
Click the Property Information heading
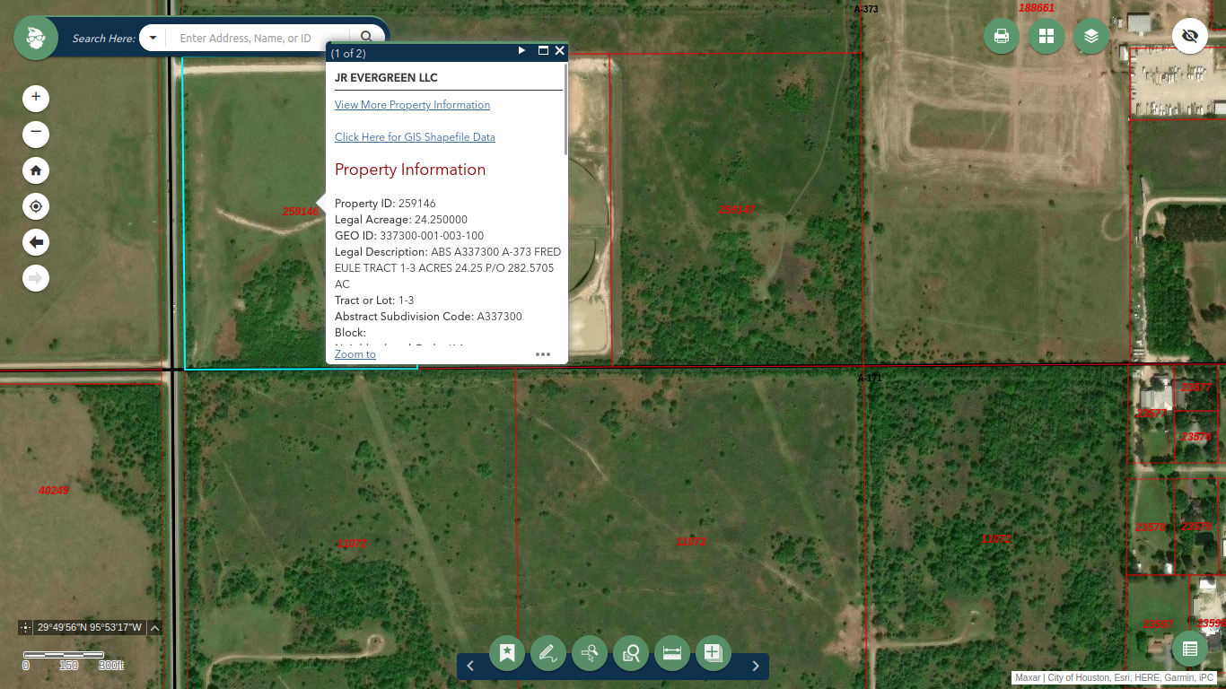point(410,170)
